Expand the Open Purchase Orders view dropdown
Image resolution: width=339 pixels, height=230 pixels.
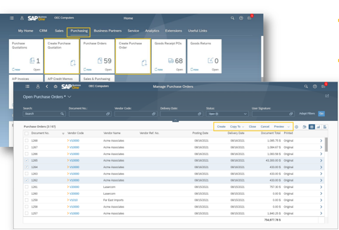(x=70, y=97)
